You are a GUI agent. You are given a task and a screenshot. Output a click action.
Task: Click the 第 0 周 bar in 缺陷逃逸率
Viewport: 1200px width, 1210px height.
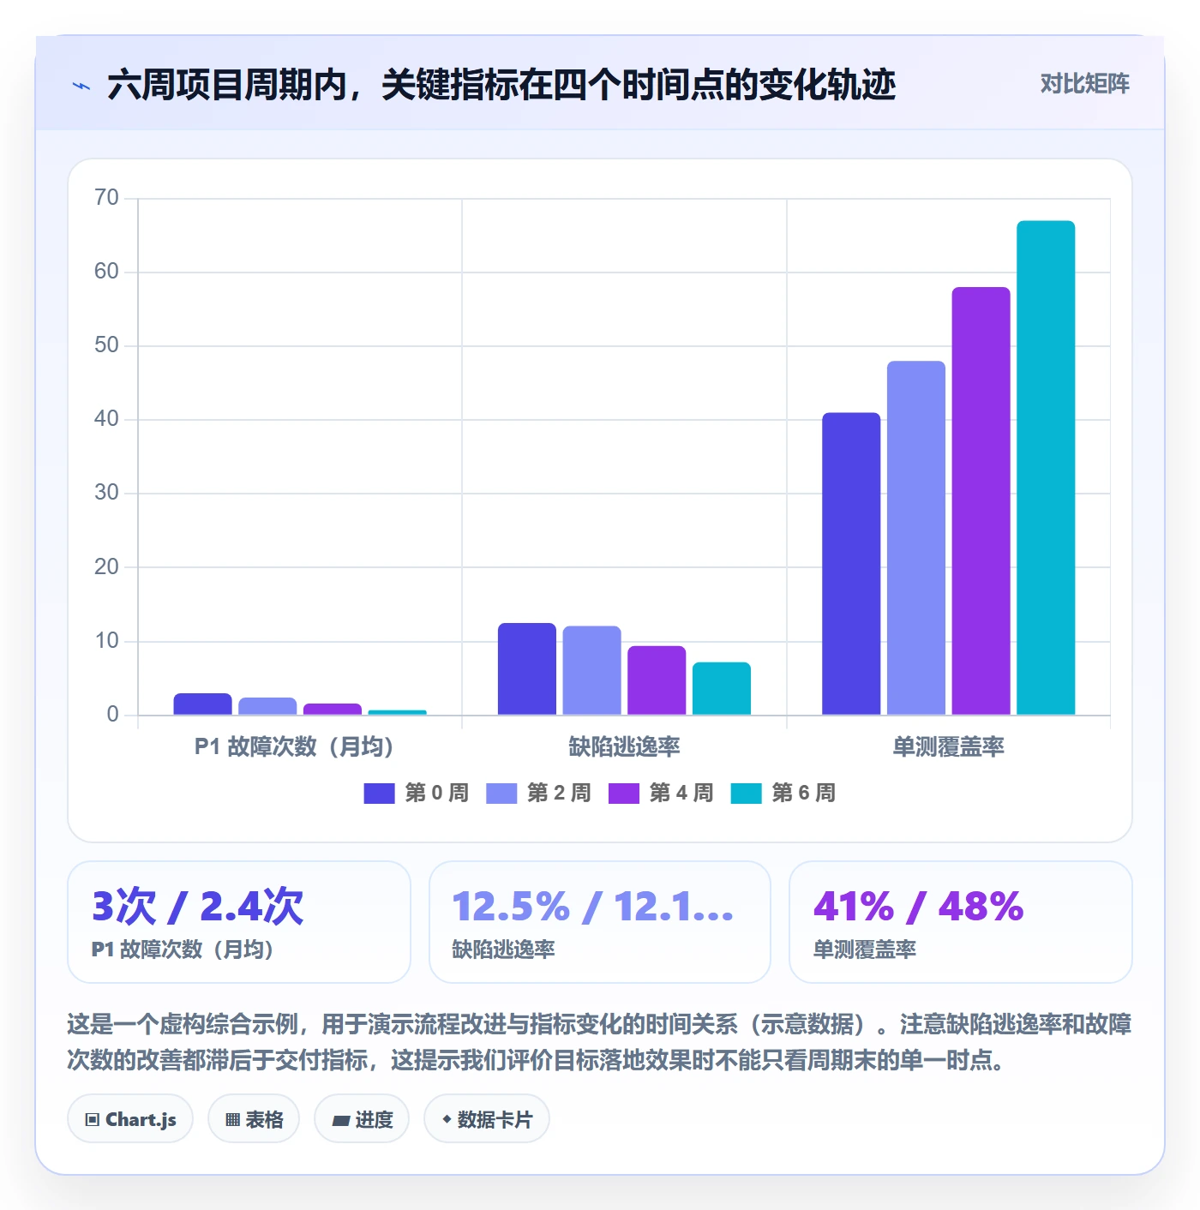point(527,668)
